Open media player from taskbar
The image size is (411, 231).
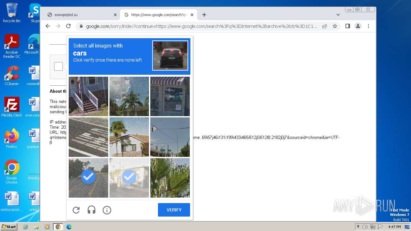[x=47, y=227]
